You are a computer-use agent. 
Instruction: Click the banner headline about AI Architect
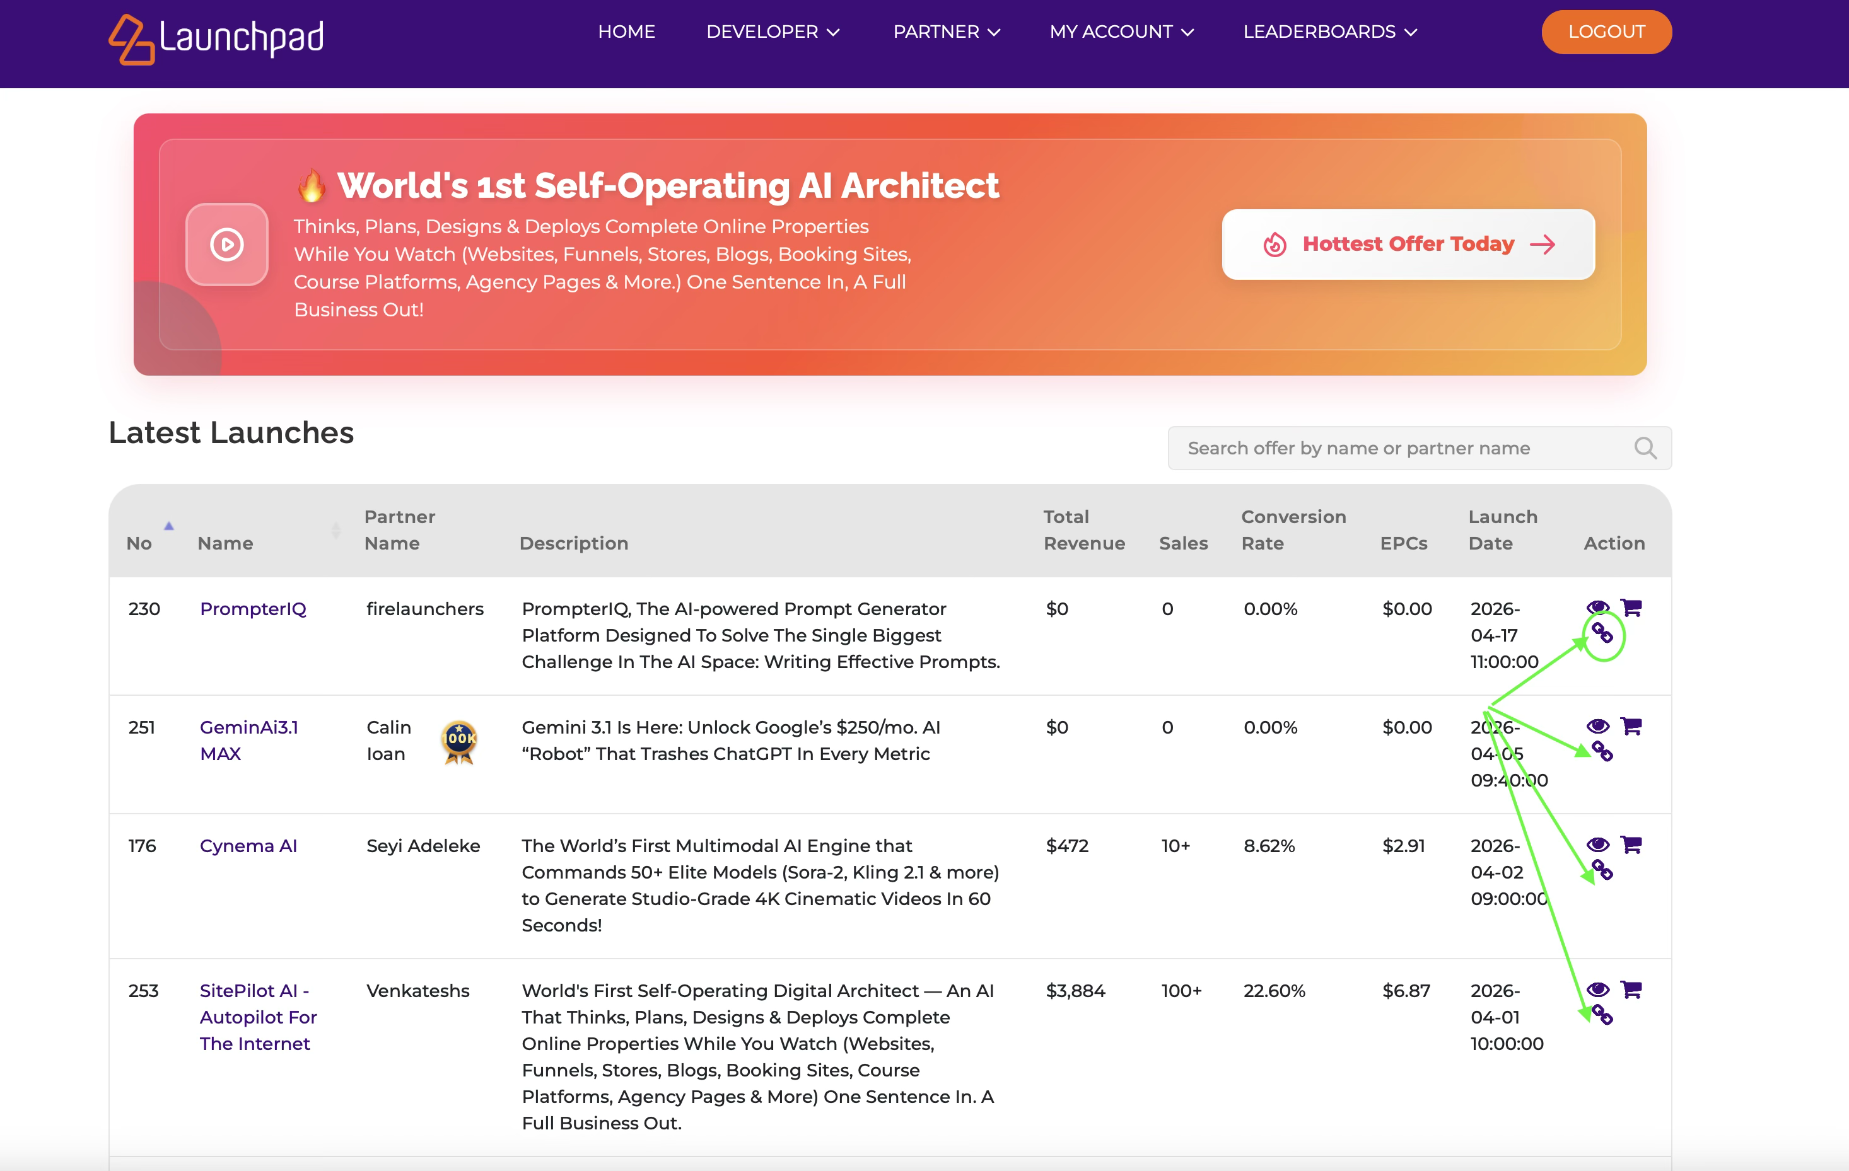point(668,186)
